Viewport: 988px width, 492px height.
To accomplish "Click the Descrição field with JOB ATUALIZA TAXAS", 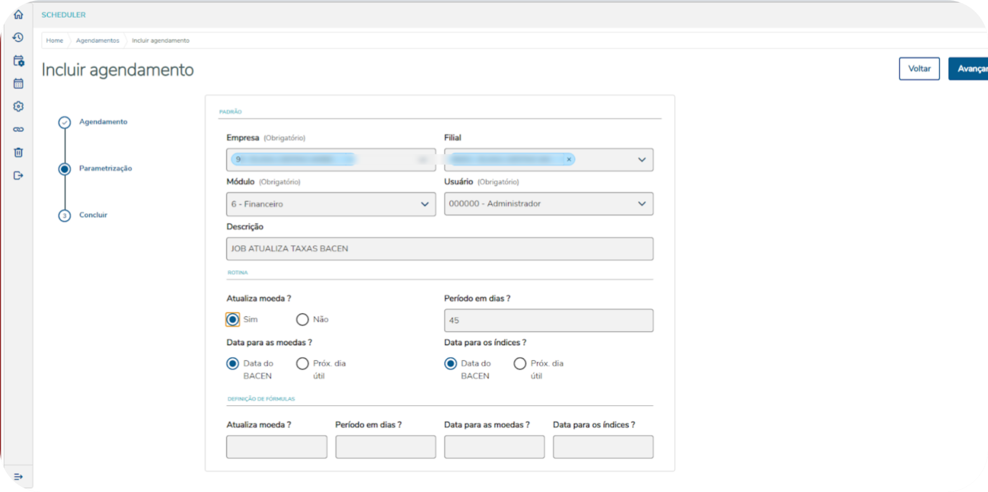I will click(440, 249).
